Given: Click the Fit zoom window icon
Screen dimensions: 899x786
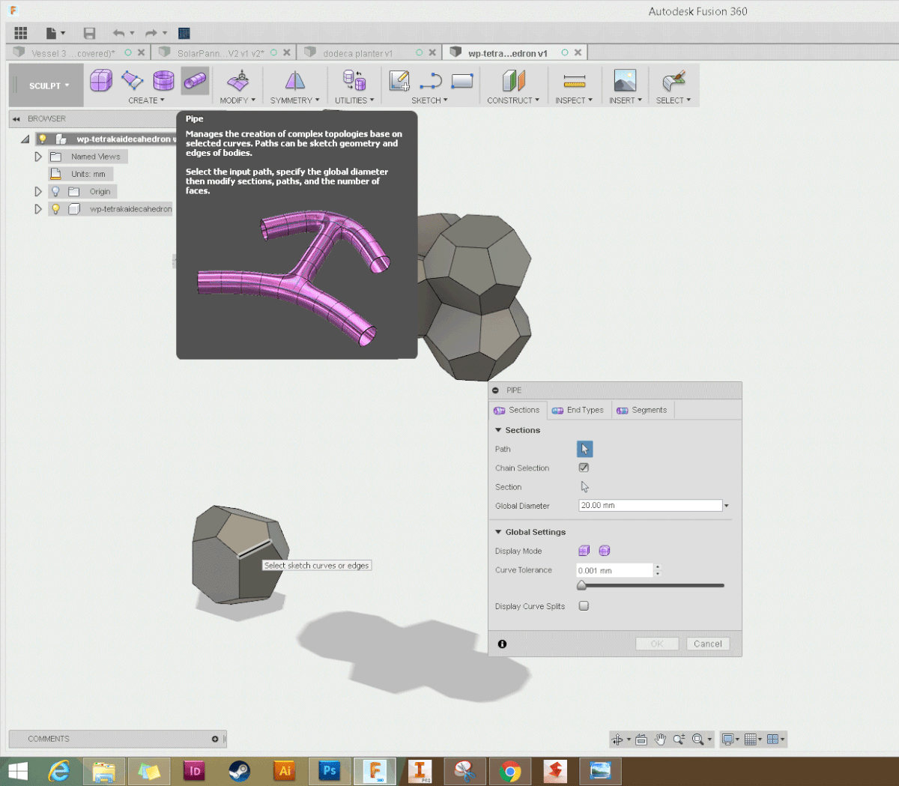Looking at the screenshot, I should tap(698, 740).
